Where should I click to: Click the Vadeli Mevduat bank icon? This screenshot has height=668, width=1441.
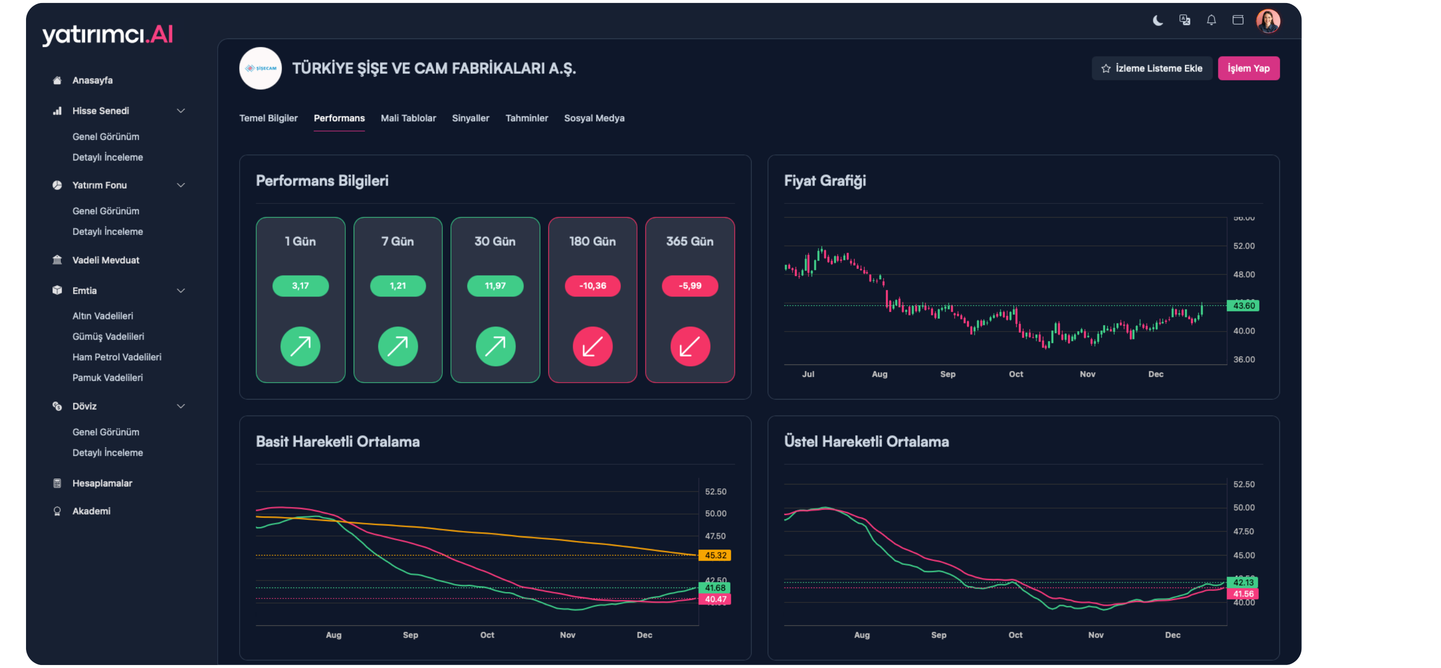tap(57, 260)
